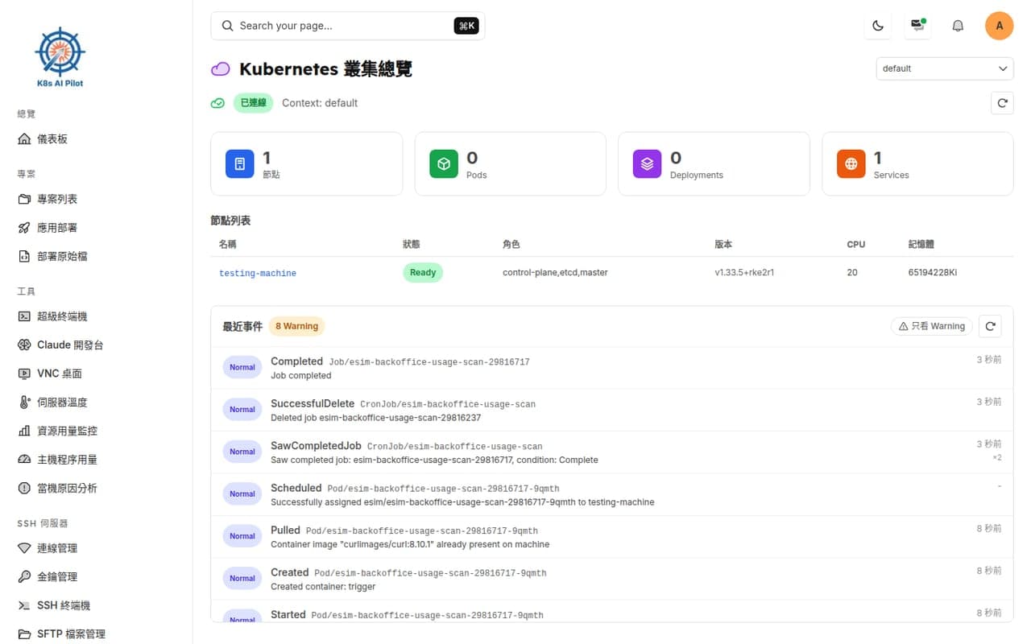Open Claude 開發台 in sidebar
The width and height of the screenshot is (1031, 644).
coord(70,345)
